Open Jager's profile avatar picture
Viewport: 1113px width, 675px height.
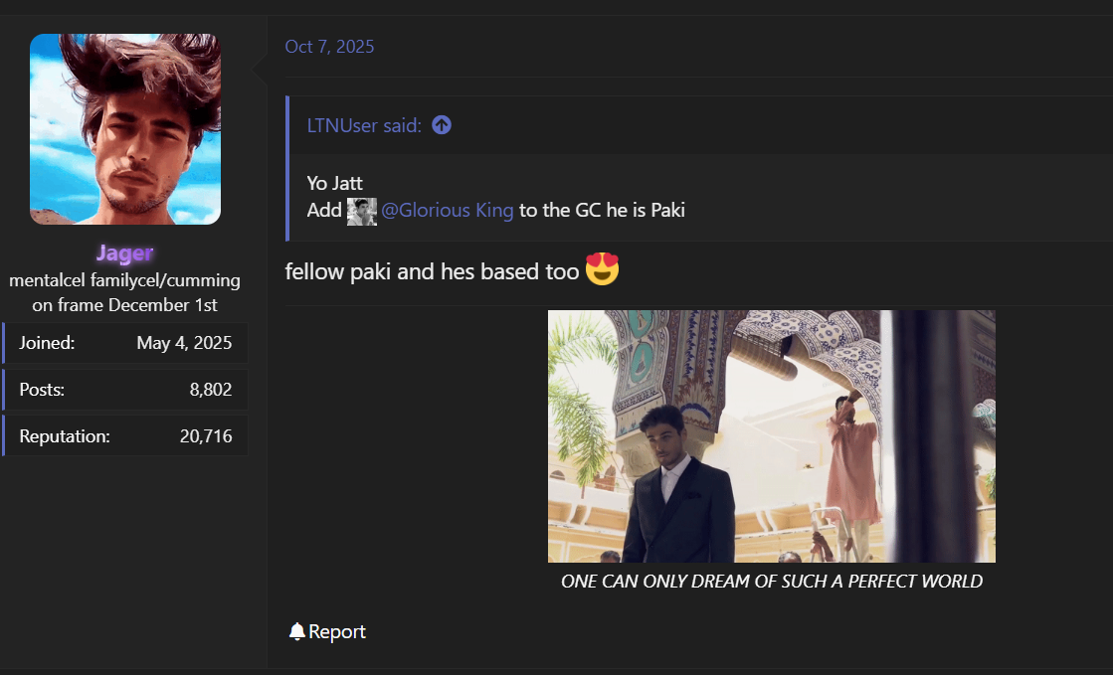pos(125,129)
